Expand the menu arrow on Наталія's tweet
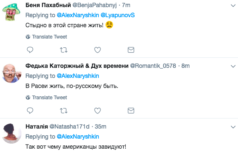 tap(233, 127)
